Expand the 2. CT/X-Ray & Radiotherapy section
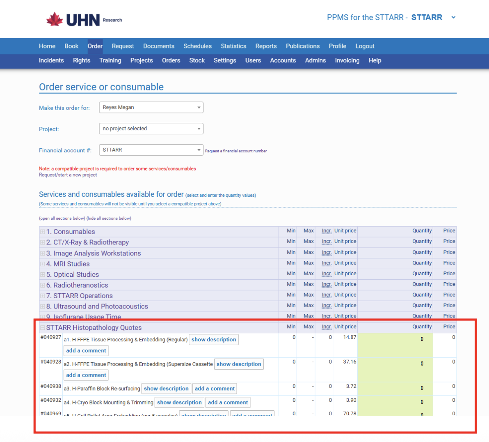Image resolution: width=489 pixels, height=442 pixels. (x=42, y=242)
